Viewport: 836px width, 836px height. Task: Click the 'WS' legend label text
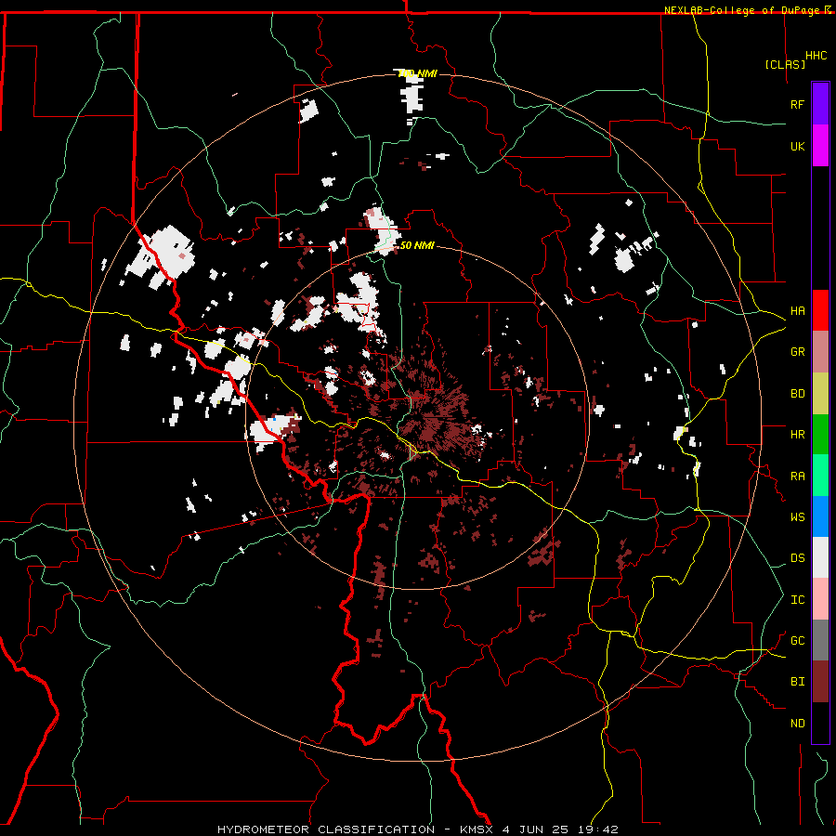point(797,517)
